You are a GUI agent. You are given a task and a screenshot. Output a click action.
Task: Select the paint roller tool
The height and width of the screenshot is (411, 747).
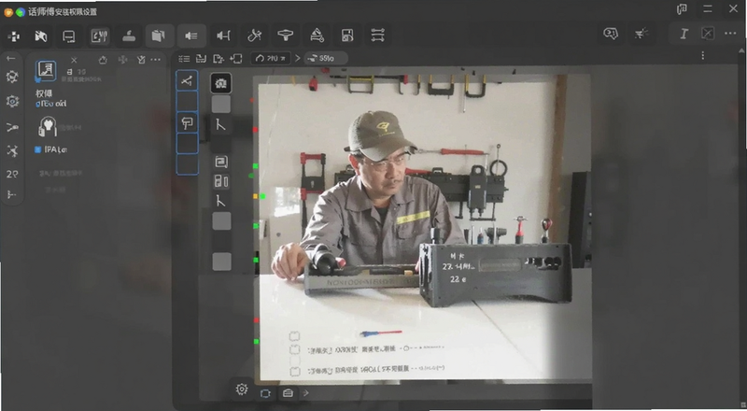[187, 122]
